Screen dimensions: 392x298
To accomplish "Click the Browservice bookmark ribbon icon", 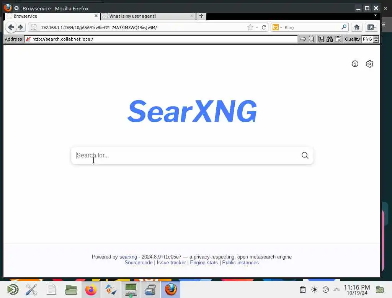I will tap(311, 39).
